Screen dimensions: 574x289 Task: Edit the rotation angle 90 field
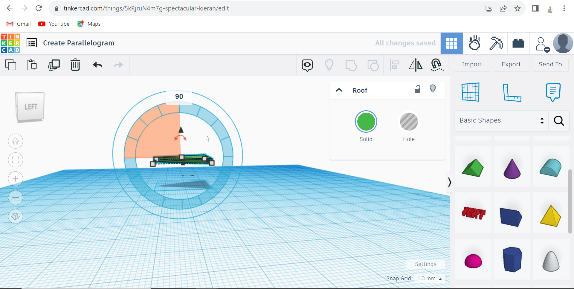179,97
